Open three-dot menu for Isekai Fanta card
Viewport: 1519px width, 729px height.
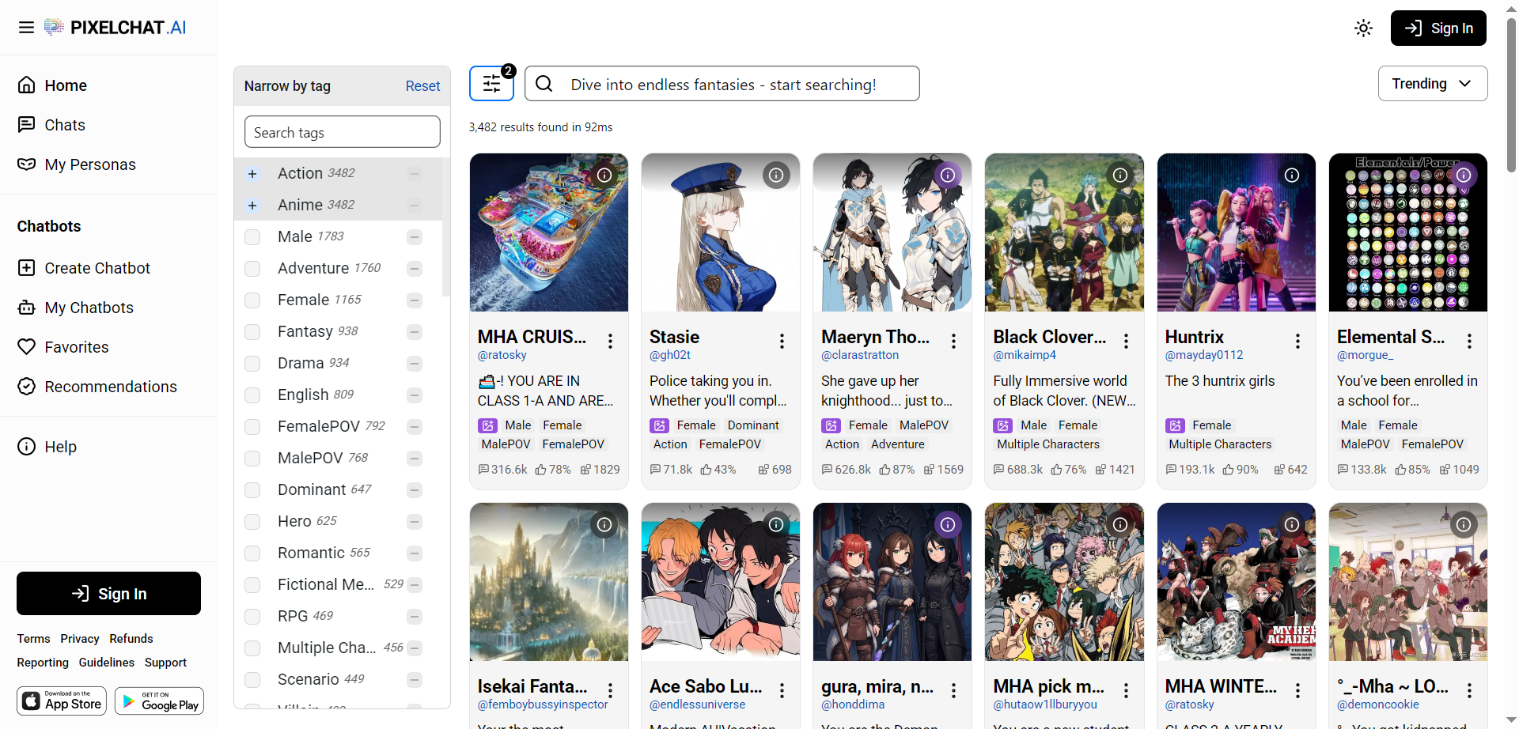coord(610,690)
